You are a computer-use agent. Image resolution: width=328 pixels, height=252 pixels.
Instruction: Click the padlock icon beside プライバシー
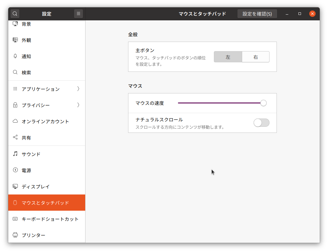(15, 105)
